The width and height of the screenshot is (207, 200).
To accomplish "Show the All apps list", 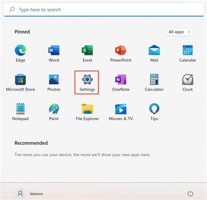I will 179,32.
